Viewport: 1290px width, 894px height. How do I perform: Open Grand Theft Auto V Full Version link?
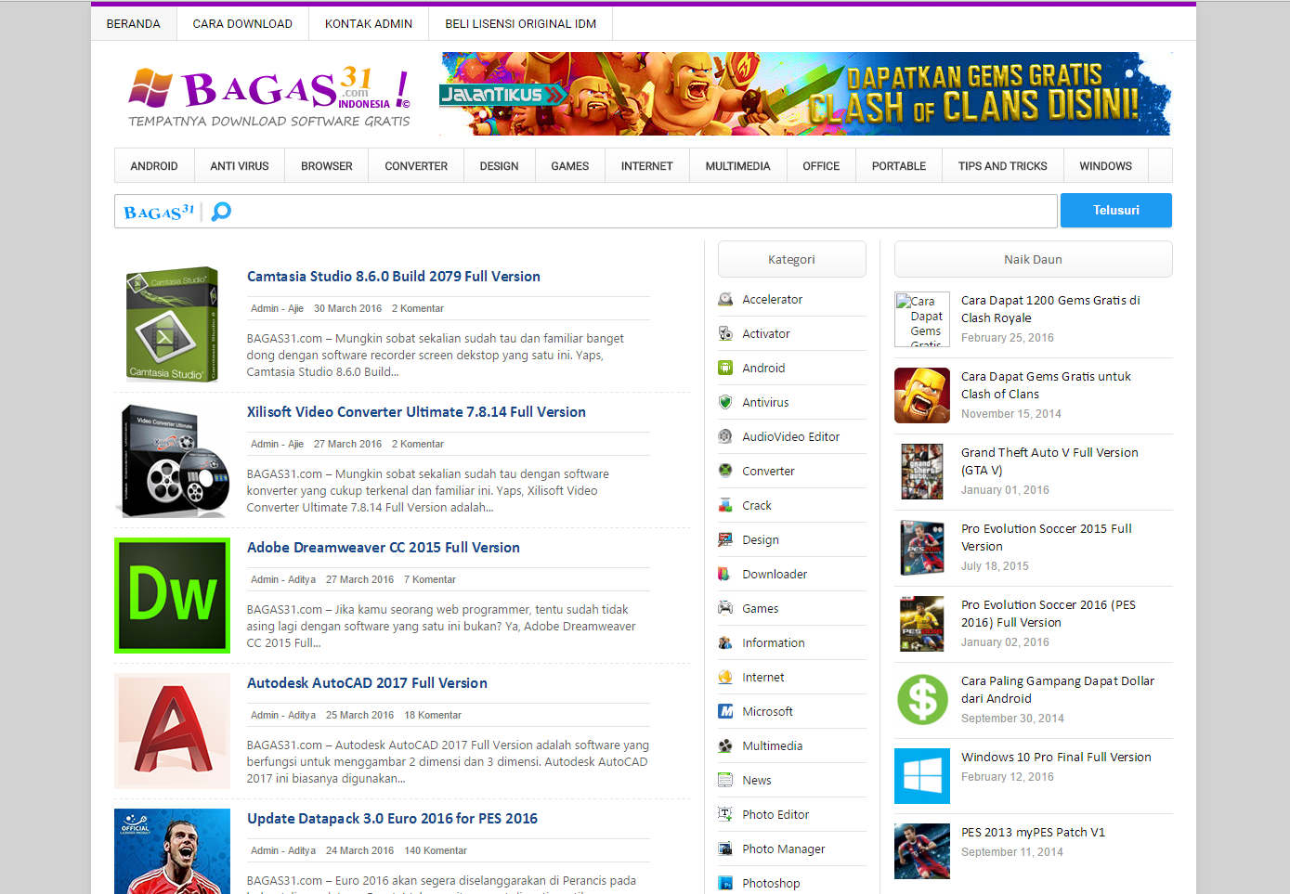click(1049, 461)
